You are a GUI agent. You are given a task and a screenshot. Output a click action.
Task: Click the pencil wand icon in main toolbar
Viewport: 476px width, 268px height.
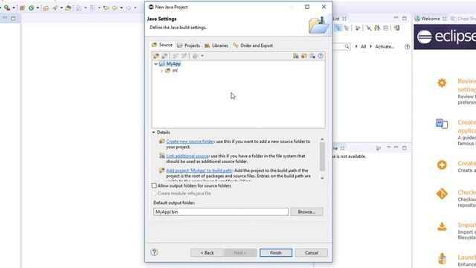55,8
